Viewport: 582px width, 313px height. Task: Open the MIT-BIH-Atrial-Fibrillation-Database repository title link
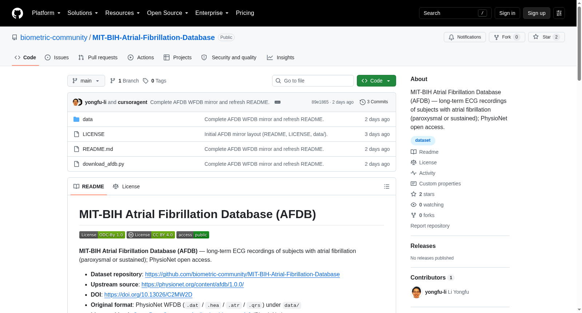click(x=154, y=37)
